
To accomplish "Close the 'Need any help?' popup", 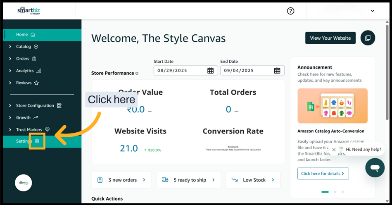I will tap(334, 150).
